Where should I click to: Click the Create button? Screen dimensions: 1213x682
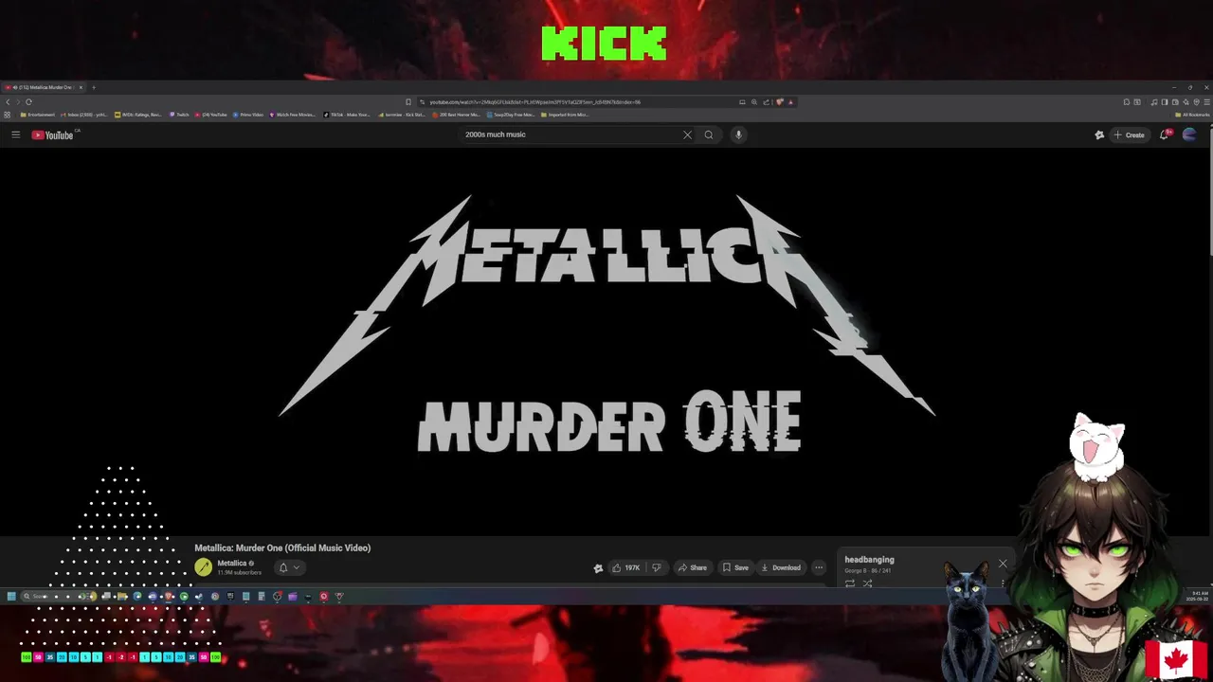[x=1129, y=135]
